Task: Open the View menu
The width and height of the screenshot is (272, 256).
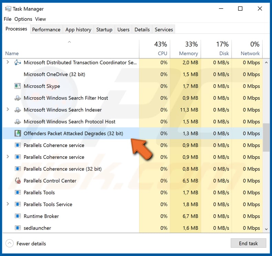Action: (40, 19)
